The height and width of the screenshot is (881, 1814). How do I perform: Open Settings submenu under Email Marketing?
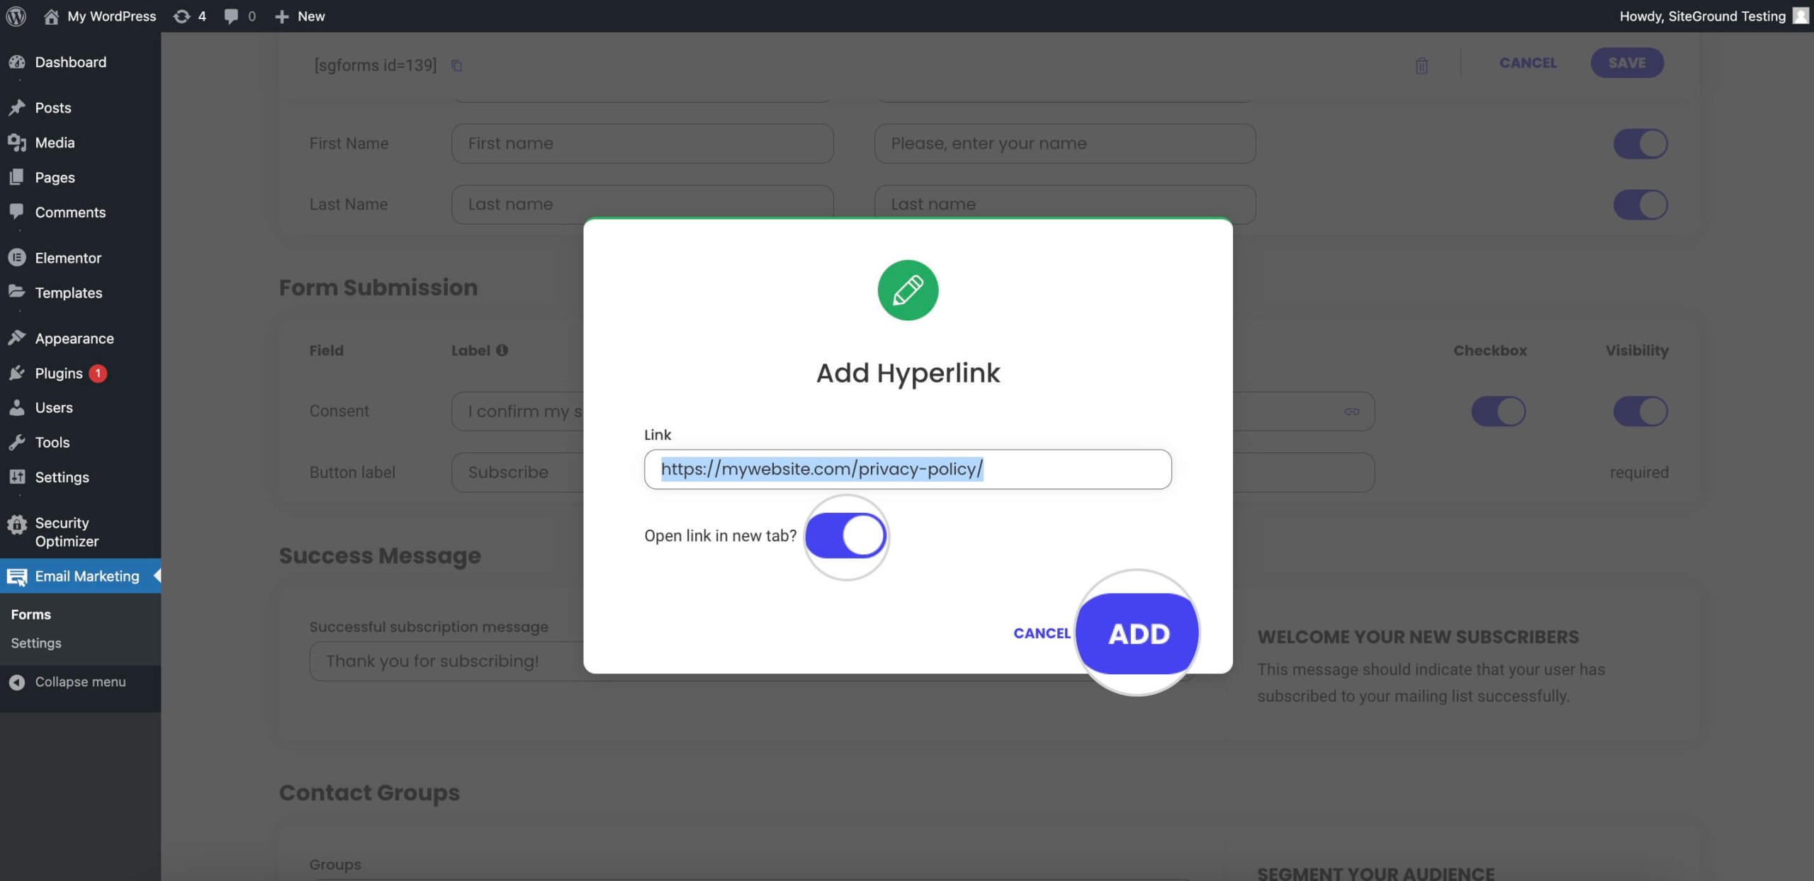36,643
